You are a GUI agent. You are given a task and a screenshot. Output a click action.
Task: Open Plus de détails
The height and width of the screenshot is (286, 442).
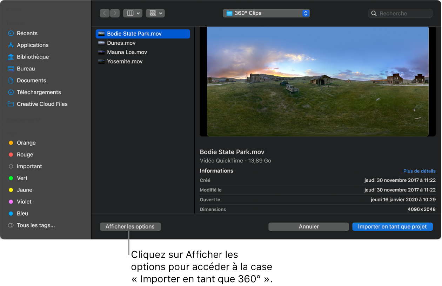pos(419,171)
